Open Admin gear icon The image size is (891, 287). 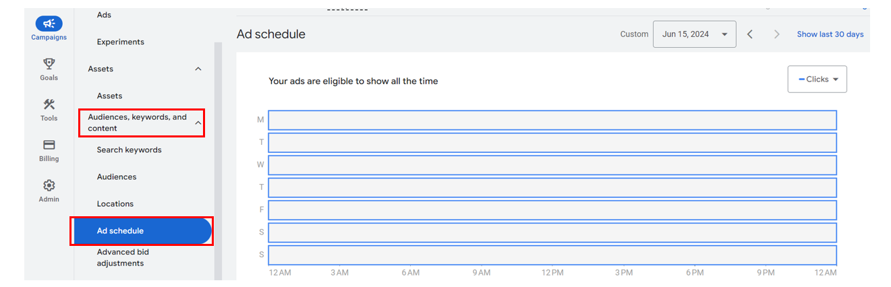coord(49,185)
